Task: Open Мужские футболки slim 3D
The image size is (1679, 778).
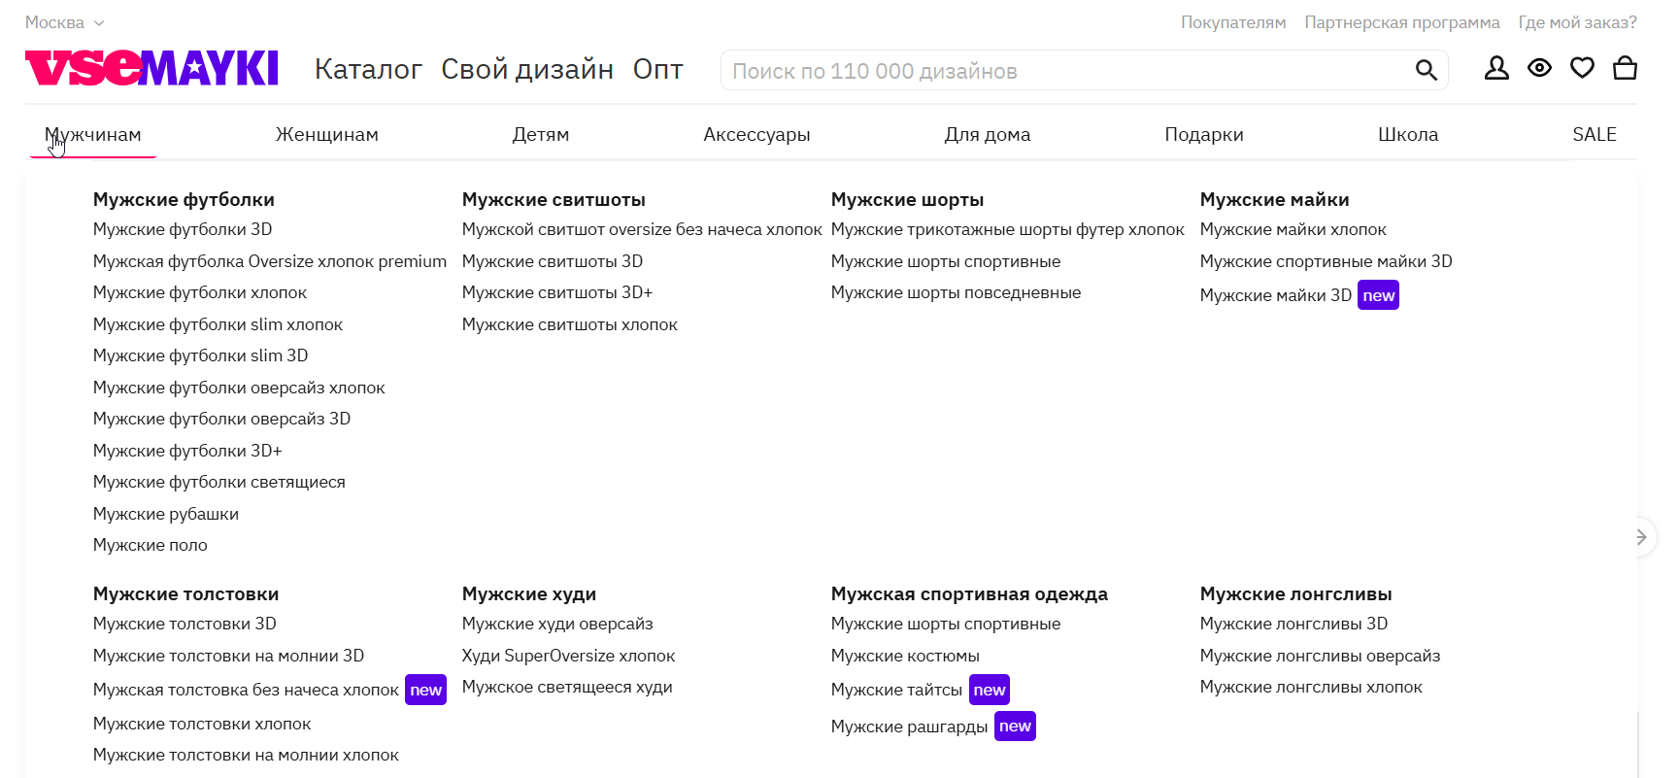Action: 200,355
